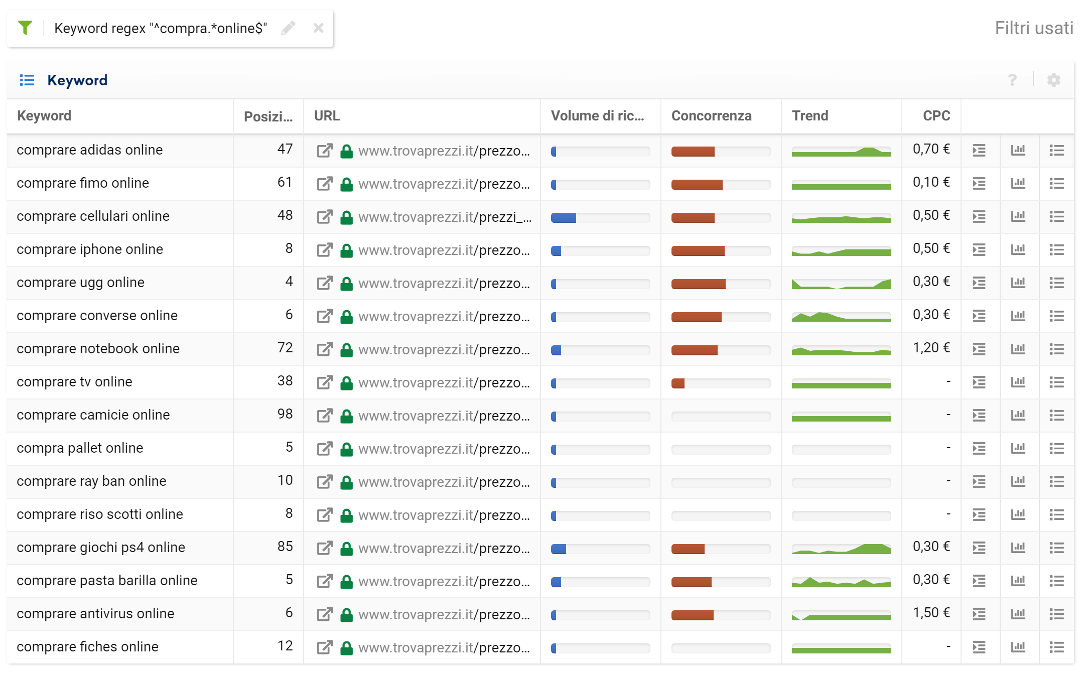Click the lock icon in comprare fimo row
This screenshot has height=673, width=1086.
click(x=346, y=184)
